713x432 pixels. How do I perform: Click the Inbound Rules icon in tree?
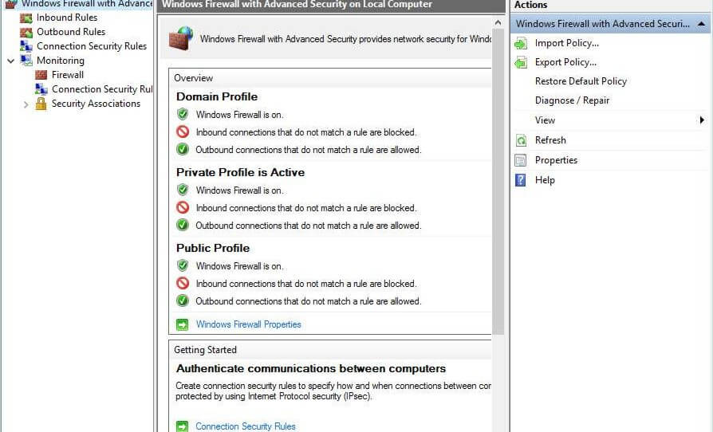[26, 18]
